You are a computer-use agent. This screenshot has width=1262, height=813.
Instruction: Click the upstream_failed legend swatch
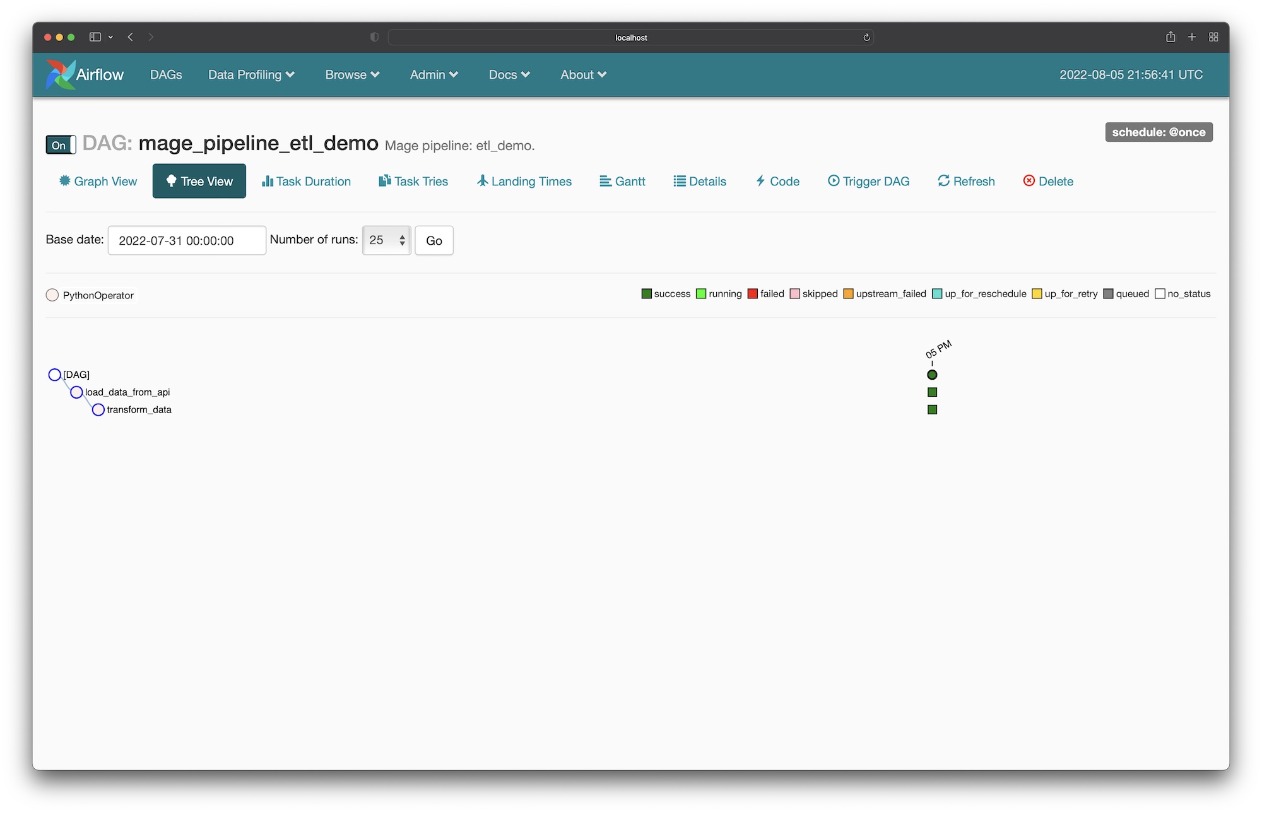tap(848, 294)
